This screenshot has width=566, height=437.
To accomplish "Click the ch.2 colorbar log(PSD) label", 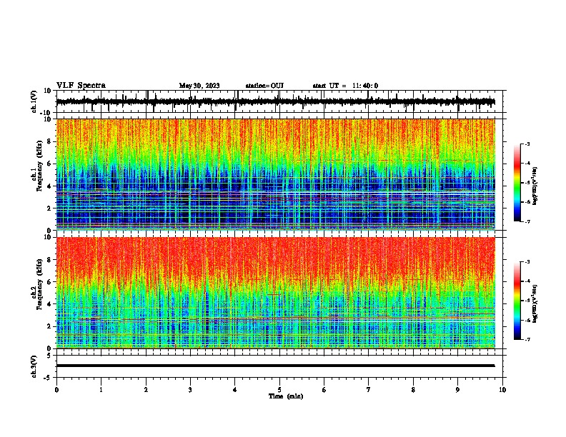I will [x=535, y=303].
